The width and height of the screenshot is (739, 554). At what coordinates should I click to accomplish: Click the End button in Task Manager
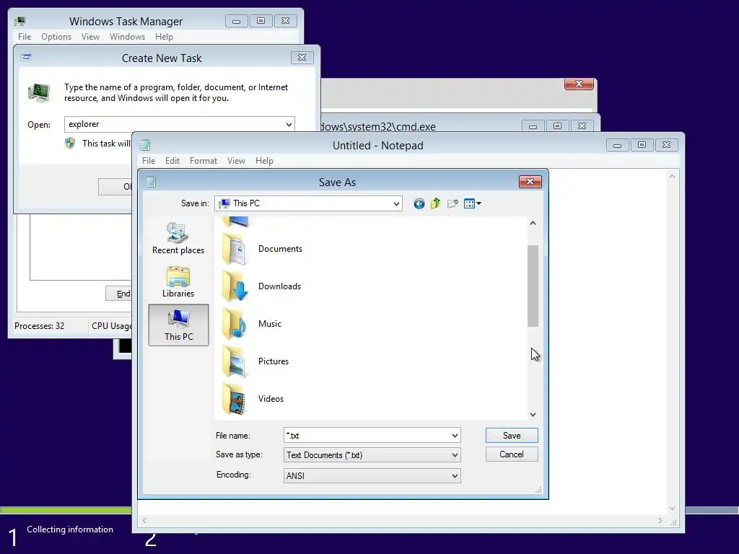[x=119, y=294]
